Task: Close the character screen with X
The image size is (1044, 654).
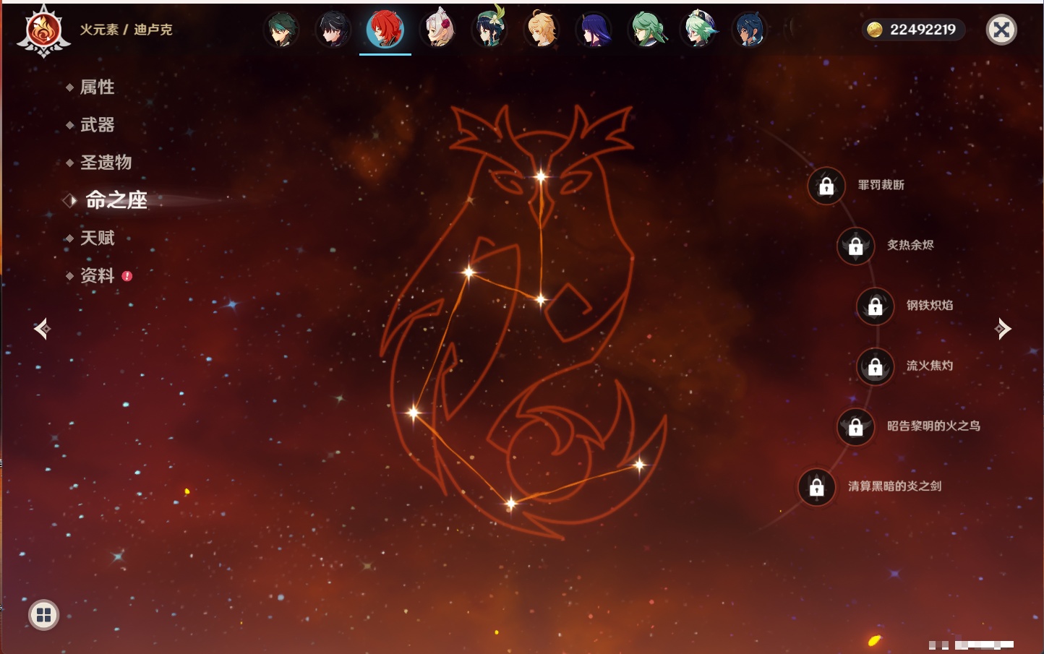Action: [1001, 30]
